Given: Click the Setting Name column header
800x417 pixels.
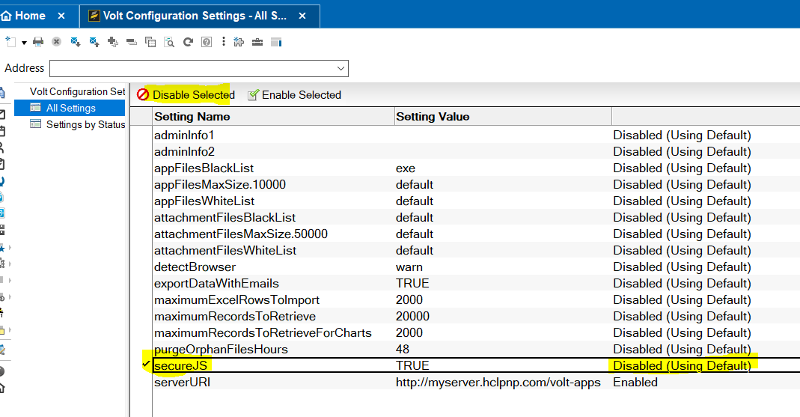Looking at the screenshot, I should 273,116.
